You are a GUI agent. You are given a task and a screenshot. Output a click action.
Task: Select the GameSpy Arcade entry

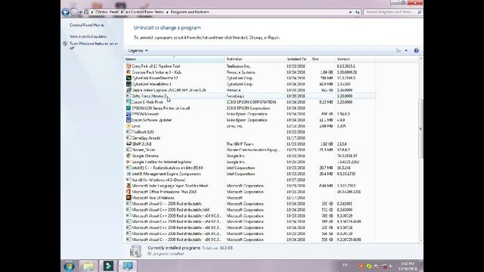click(146, 138)
